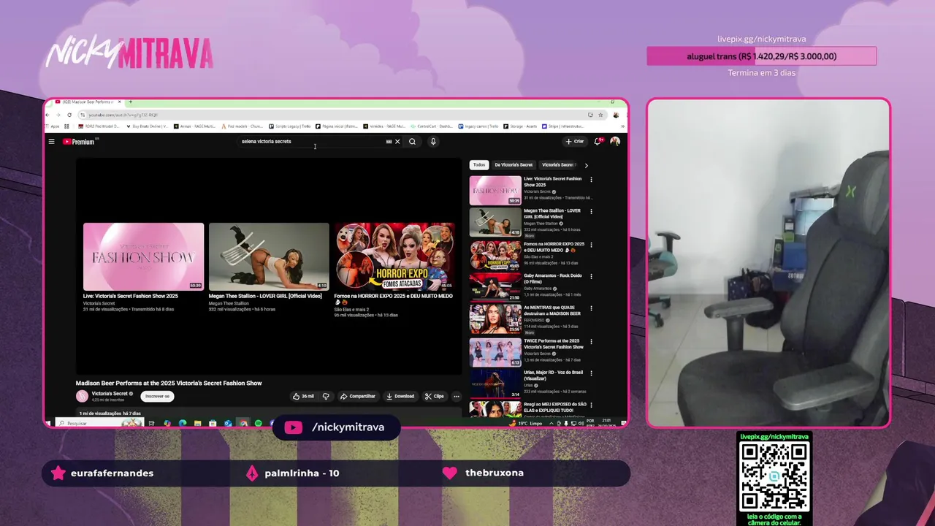
Task: Open sidebar thumbnail TWICE Performs
Action: point(495,352)
